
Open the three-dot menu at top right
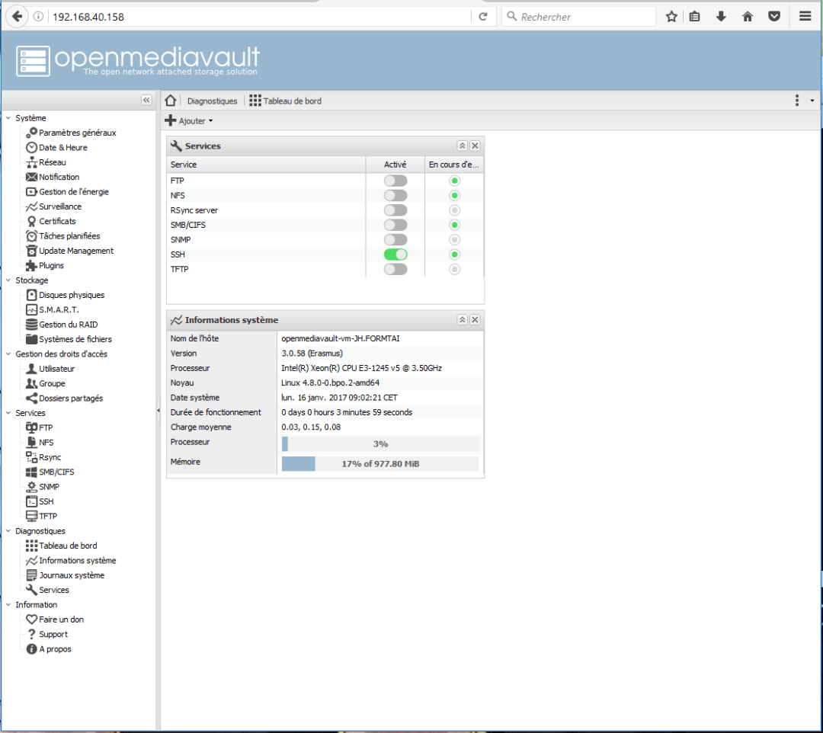click(796, 100)
